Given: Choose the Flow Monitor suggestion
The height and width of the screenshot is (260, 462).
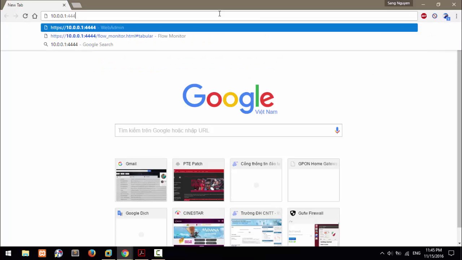Looking at the screenshot, I should tap(229, 36).
